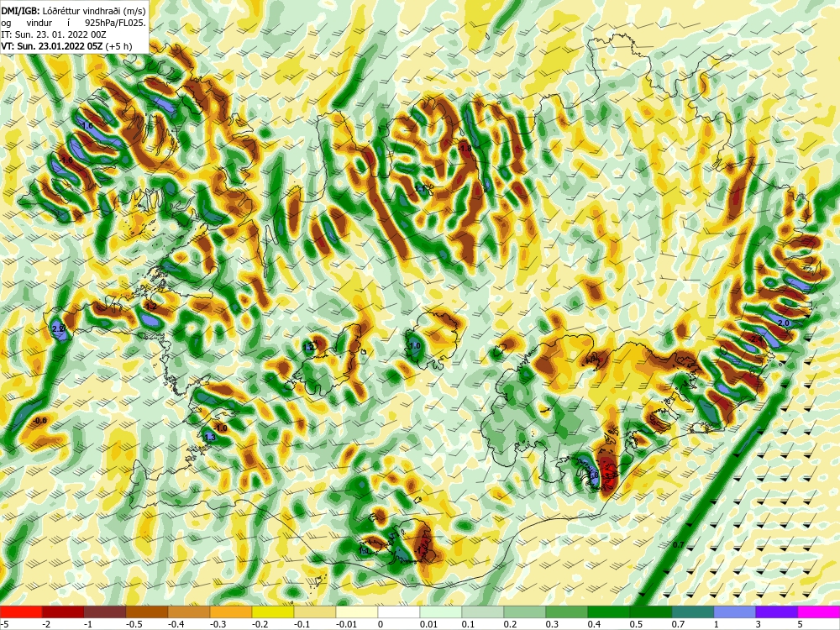840x630 pixels.
Task: Select the '1.8' value on the southeast blue patch
Action: (593, 475)
